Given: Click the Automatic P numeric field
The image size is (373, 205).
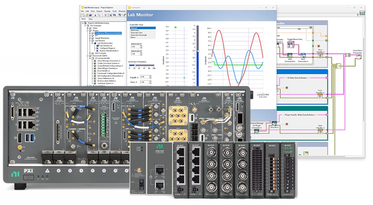Looking at the screenshot, I should (135, 47).
